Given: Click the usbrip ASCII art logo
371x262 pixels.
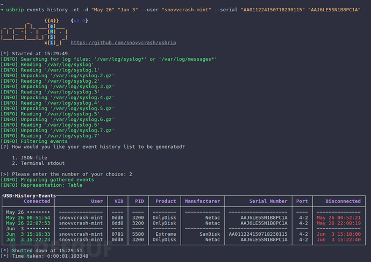Looking at the screenshot, I should (33, 32).
